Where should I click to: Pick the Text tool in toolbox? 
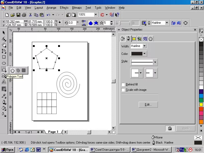[x=4, y=82]
